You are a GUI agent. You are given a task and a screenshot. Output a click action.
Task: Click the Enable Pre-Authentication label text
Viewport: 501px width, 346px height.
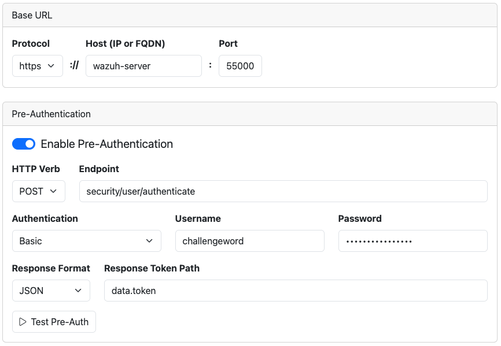coord(107,144)
